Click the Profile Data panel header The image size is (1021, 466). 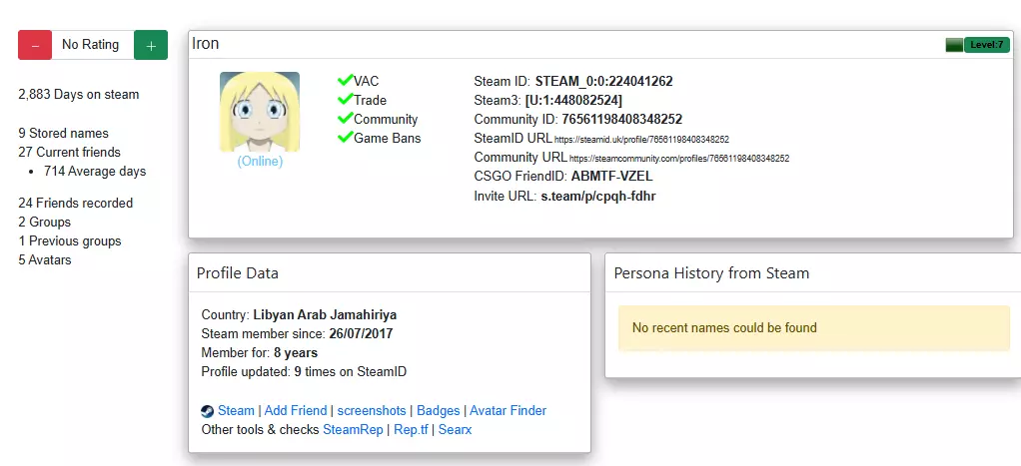(390, 272)
